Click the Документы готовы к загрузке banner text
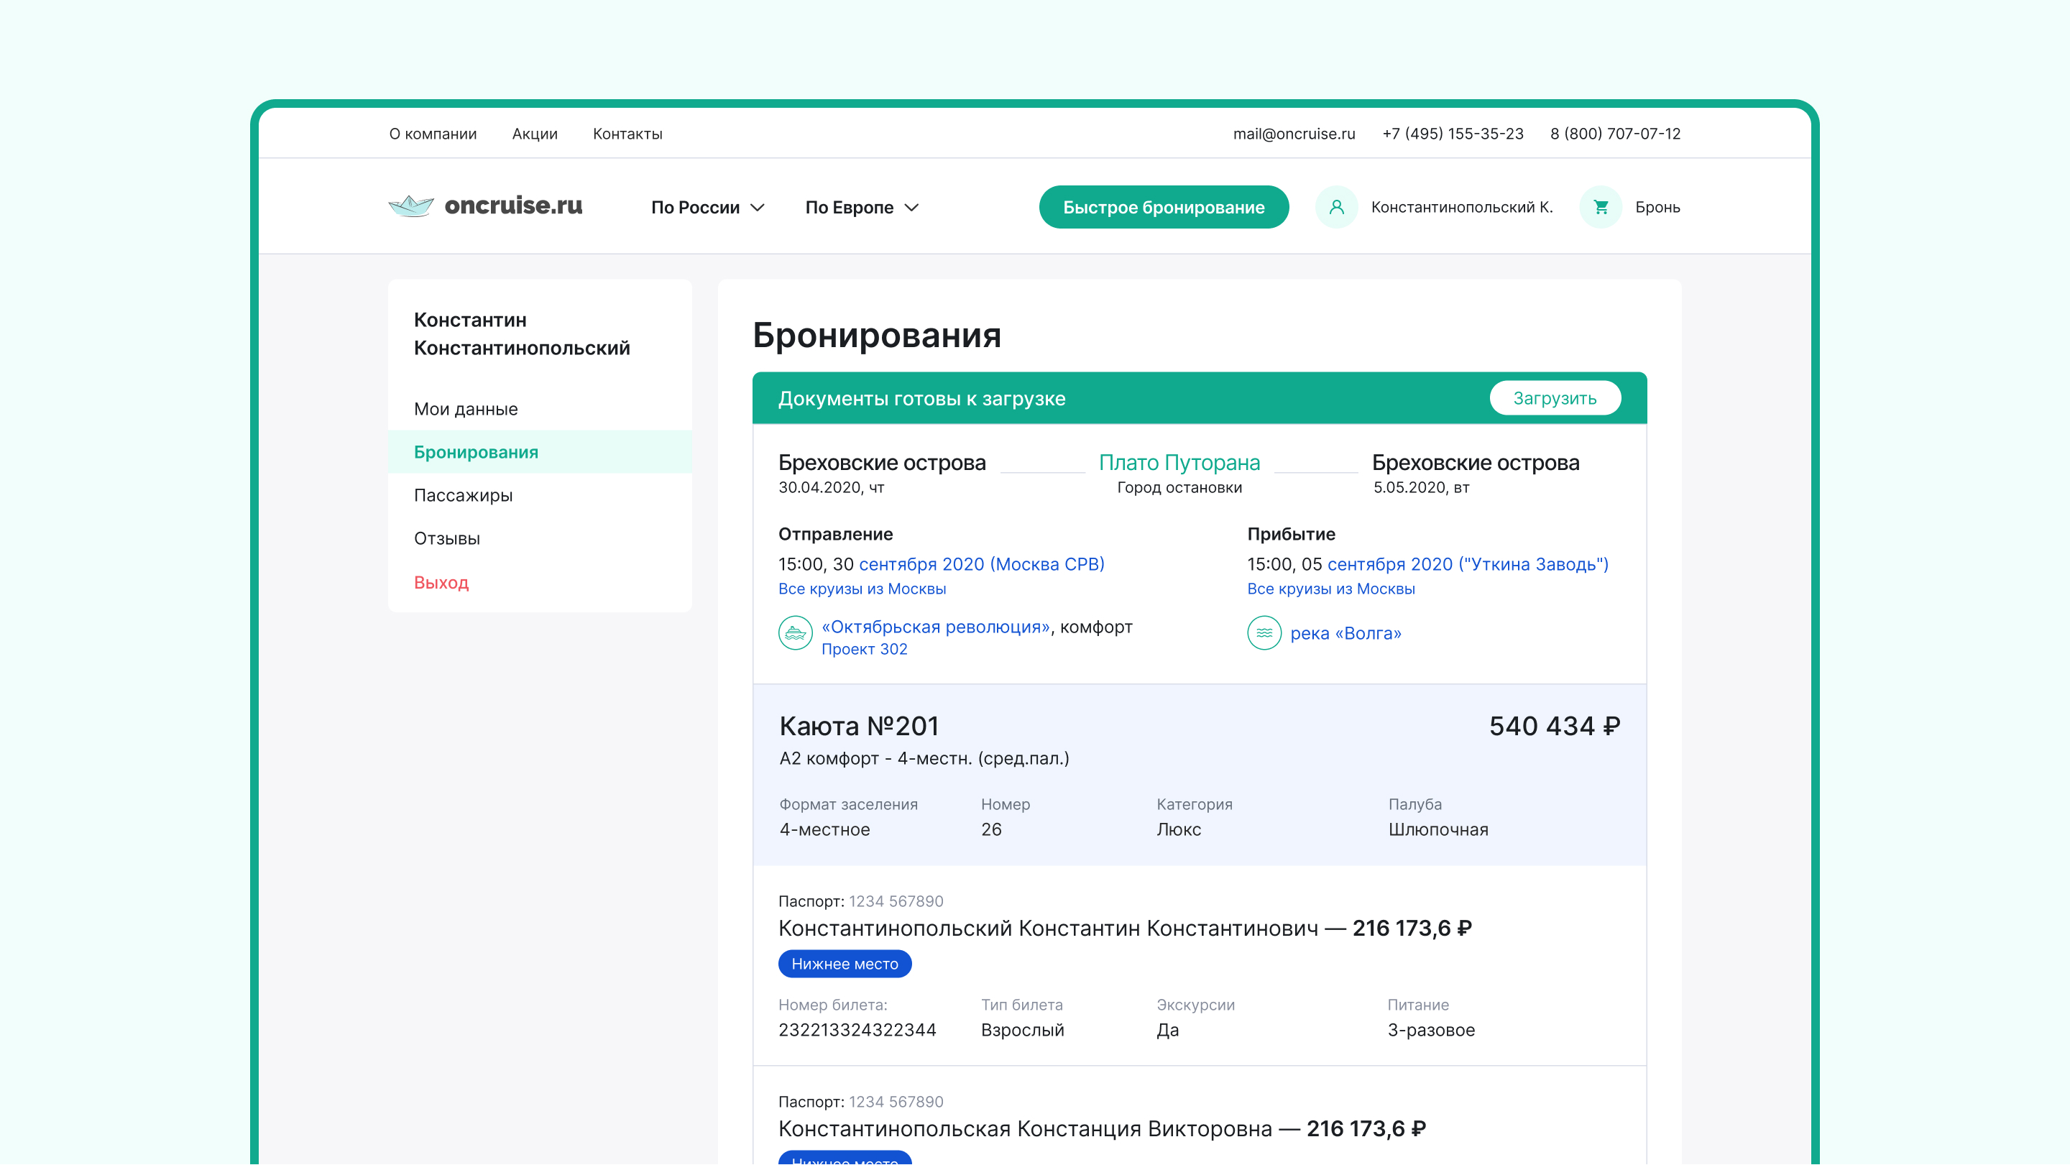 (921, 398)
